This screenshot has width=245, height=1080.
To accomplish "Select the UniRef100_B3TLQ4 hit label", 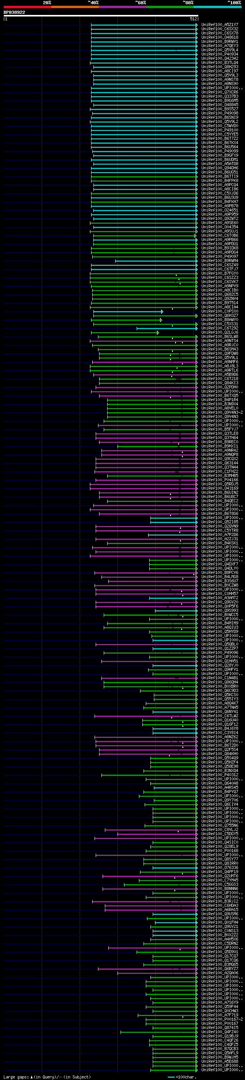I will 220,62.
